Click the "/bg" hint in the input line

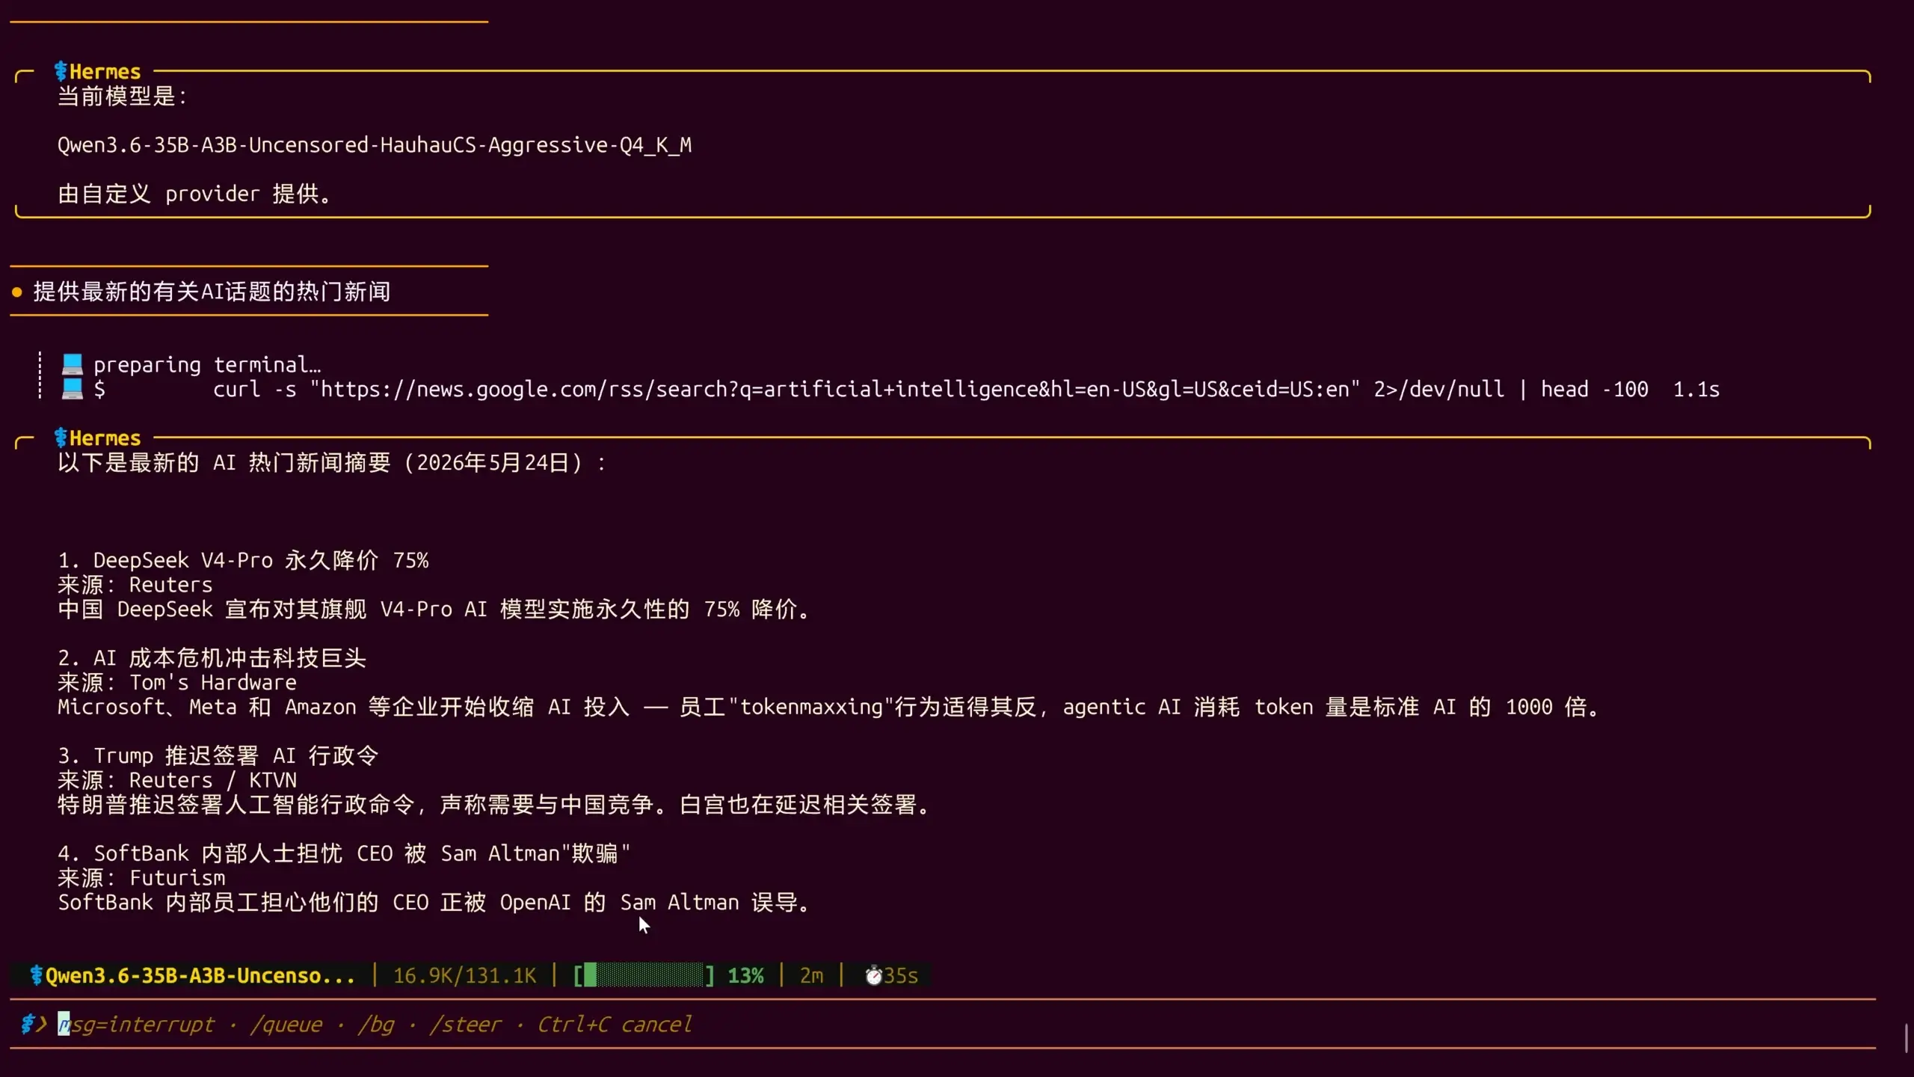tap(376, 1024)
